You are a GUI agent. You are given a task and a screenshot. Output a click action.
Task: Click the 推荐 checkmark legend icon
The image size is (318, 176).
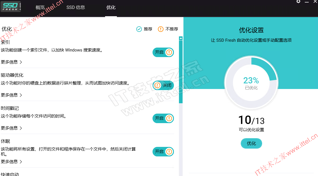tap(139, 29)
